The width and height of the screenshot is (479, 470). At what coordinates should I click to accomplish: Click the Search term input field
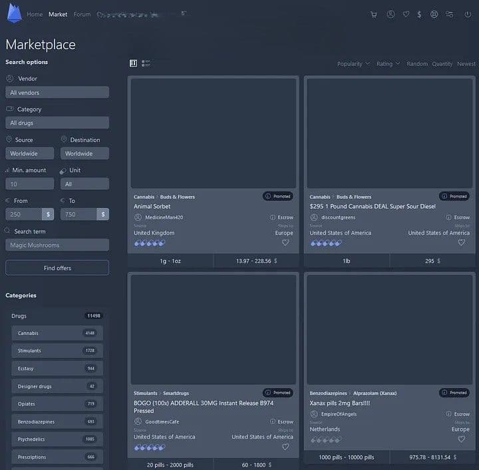coord(57,245)
